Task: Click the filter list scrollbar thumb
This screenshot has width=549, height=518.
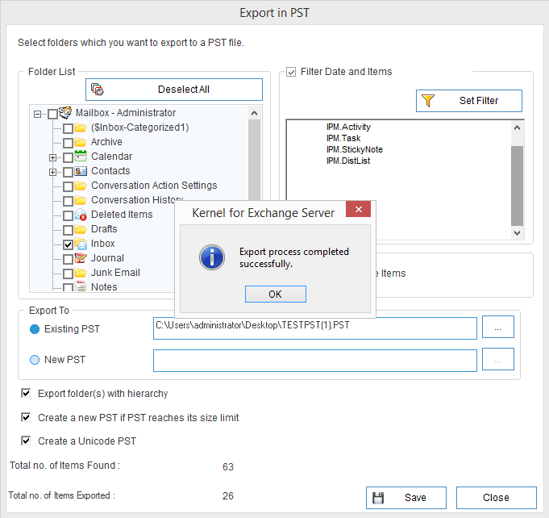Action: pos(517,186)
